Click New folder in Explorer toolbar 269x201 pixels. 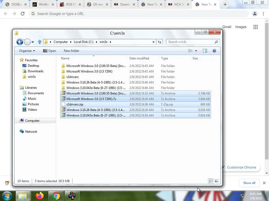(71, 51)
